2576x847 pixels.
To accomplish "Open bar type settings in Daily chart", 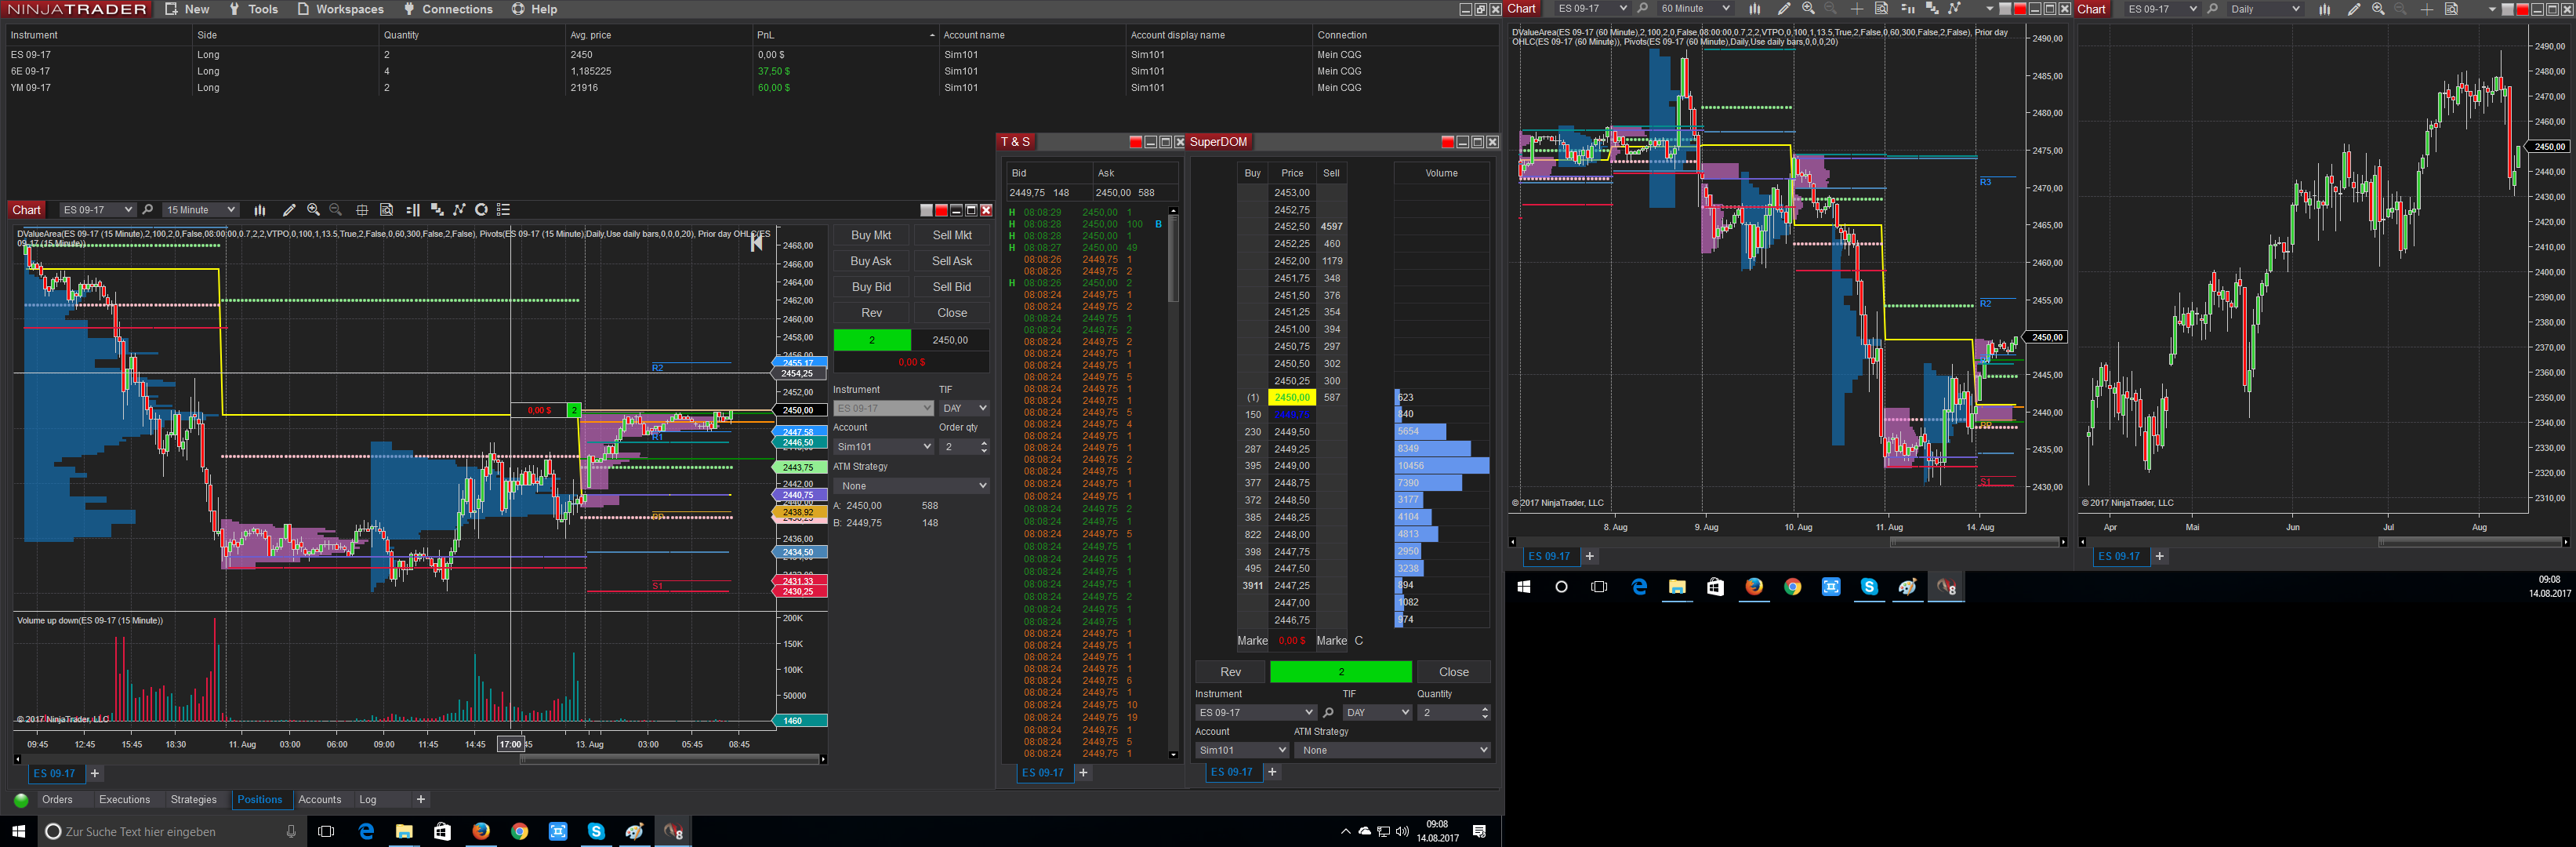I will tap(2325, 9).
